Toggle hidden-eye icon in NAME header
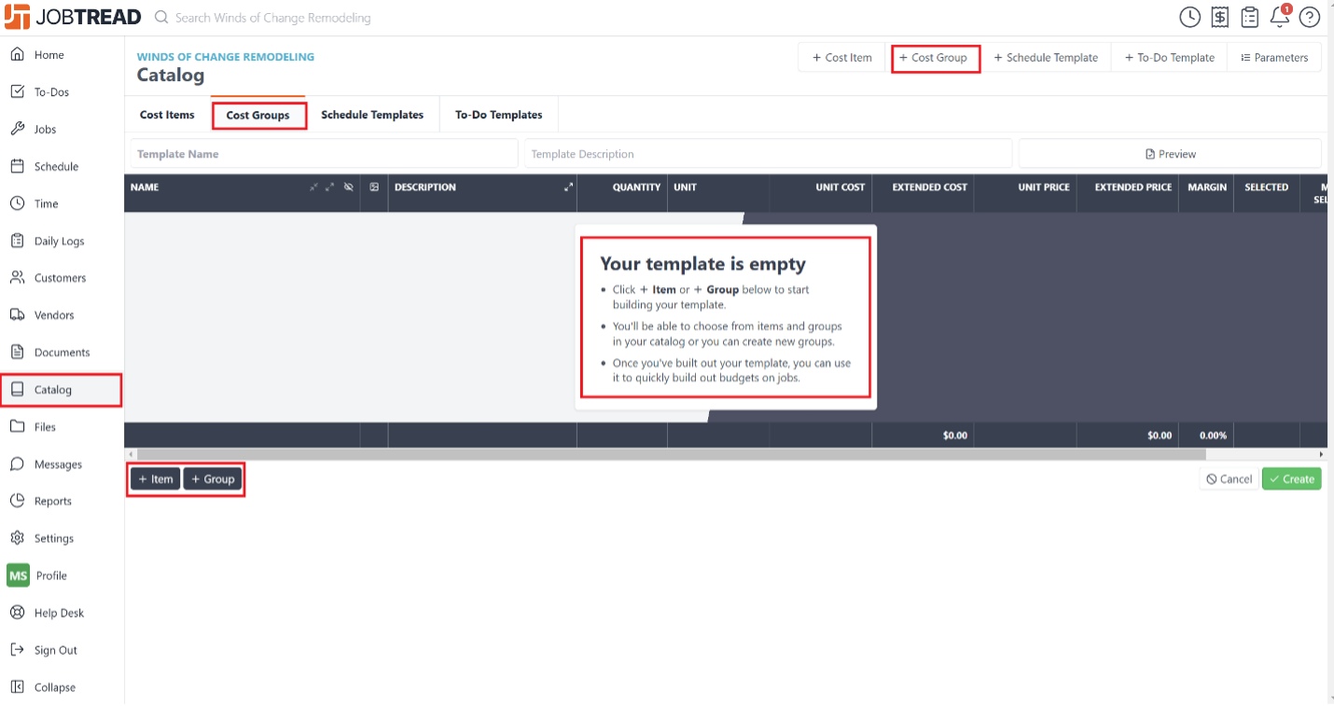 (x=348, y=187)
